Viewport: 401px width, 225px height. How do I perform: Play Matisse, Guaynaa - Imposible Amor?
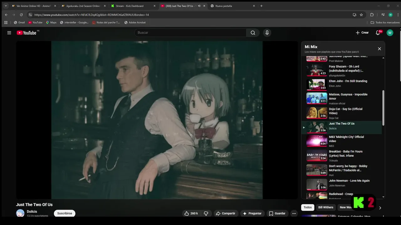click(341, 99)
